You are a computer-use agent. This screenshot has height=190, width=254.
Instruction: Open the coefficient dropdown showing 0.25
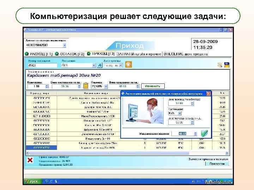coord(180,113)
